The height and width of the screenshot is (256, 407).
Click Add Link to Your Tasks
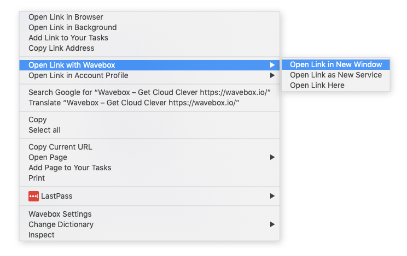68,38
